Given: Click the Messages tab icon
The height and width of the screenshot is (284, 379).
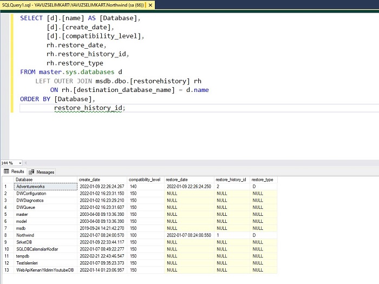Looking at the screenshot, I should [31, 172].
